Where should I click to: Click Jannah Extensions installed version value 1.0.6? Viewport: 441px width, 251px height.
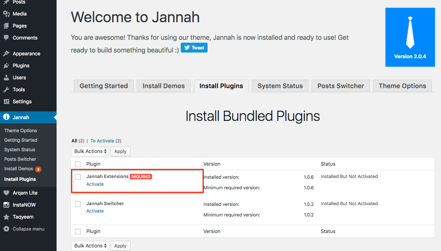[x=309, y=177]
